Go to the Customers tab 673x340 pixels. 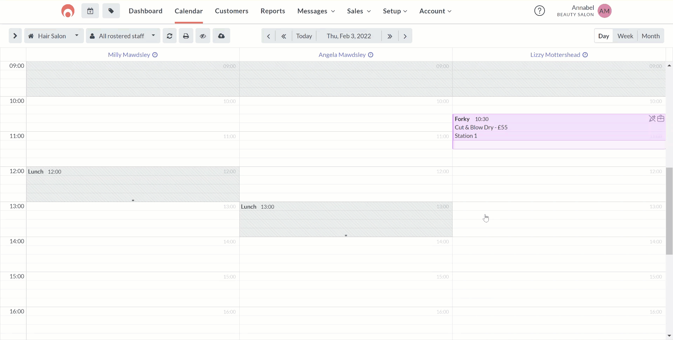click(x=232, y=11)
